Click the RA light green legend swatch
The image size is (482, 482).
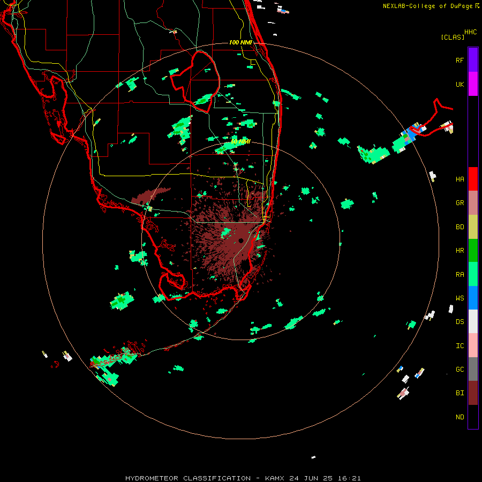(x=473, y=274)
